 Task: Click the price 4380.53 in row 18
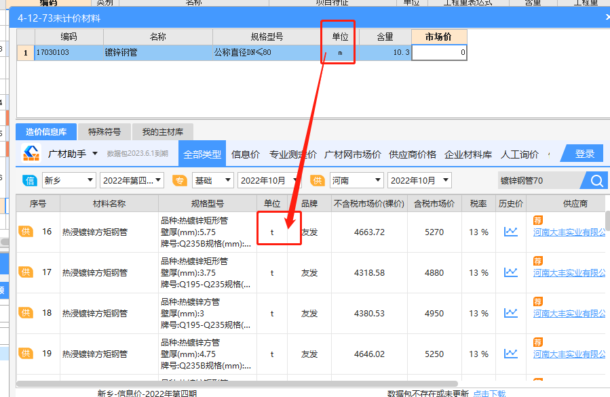[369, 314]
